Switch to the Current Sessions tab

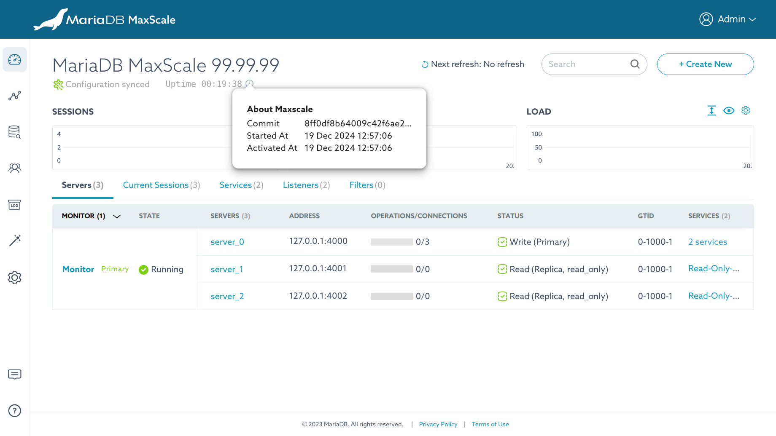(161, 185)
